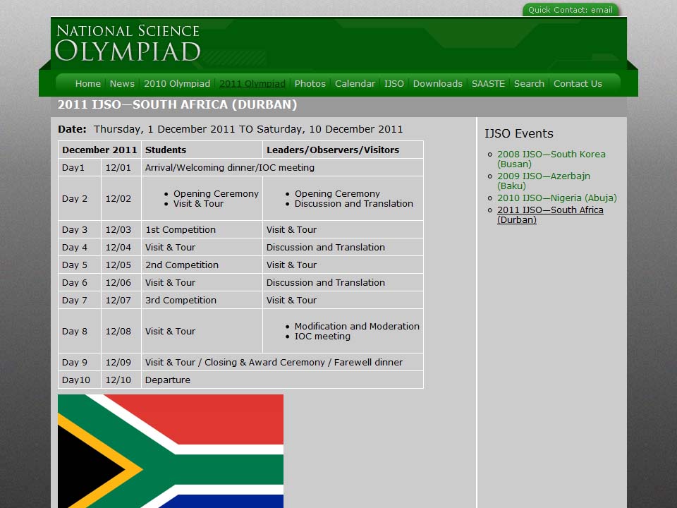Go to the News page
Viewport: 677px width, 508px height.
(122, 84)
